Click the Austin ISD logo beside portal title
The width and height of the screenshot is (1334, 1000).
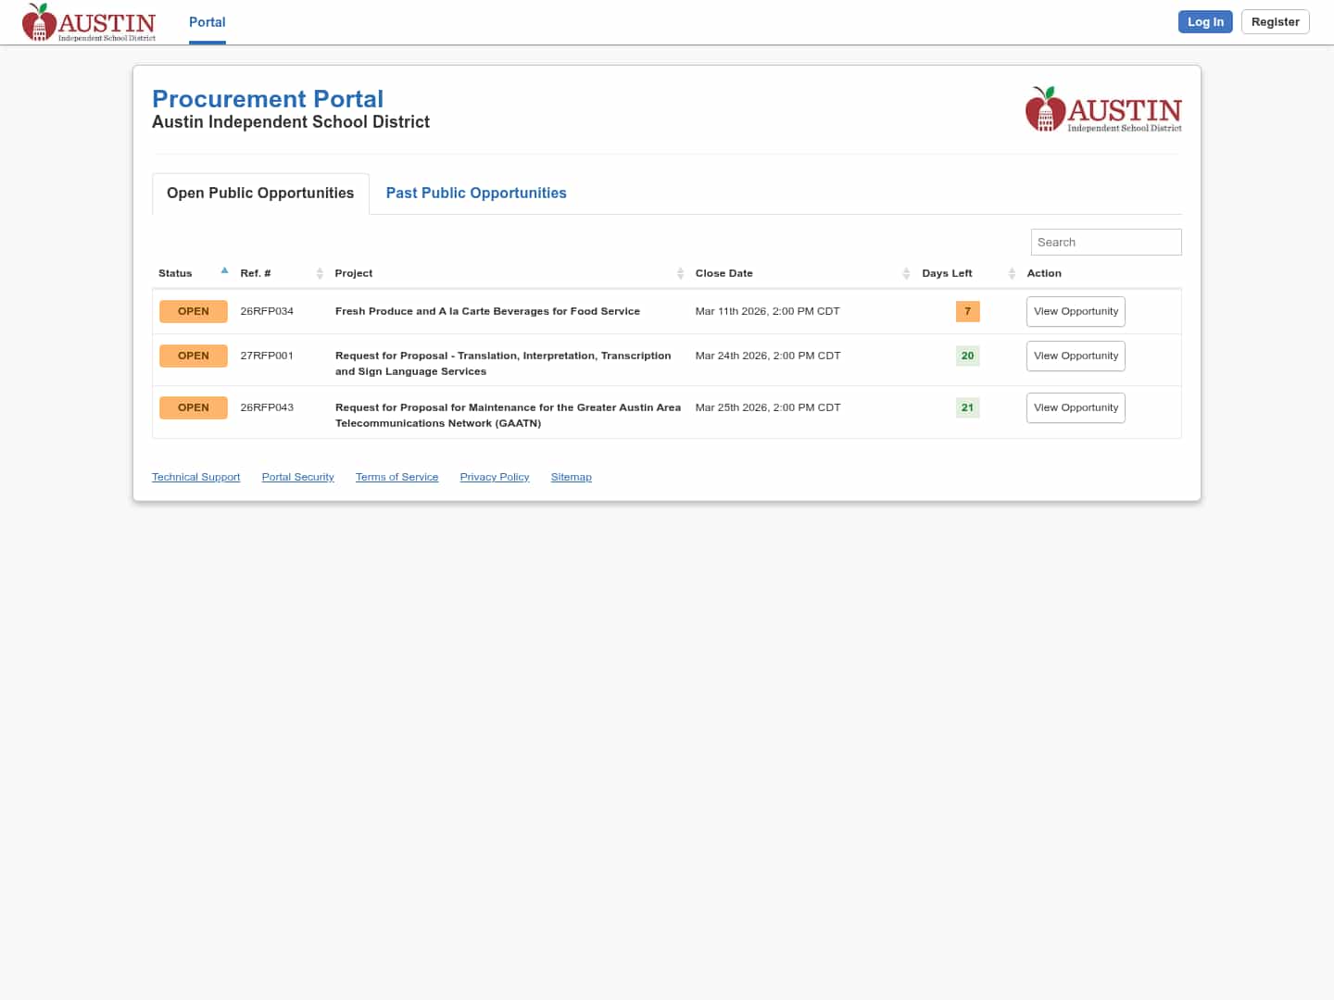(x=1102, y=110)
